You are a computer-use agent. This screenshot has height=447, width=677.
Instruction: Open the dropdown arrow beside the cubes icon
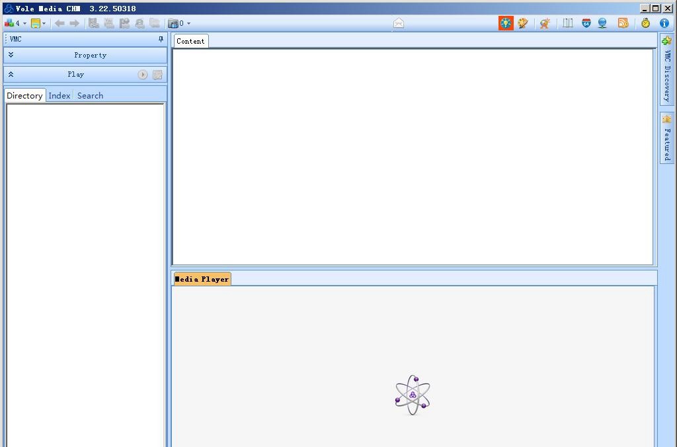[x=24, y=24]
